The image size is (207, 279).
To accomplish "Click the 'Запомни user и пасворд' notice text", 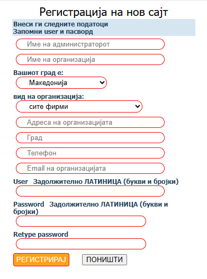I will pos(53,32).
